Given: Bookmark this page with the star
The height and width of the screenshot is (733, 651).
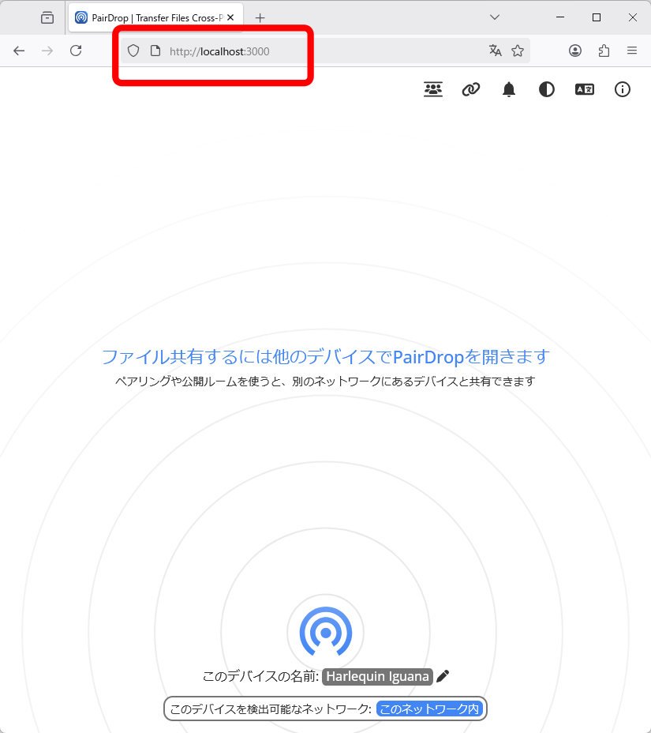Looking at the screenshot, I should pyautogui.click(x=518, y=51).
